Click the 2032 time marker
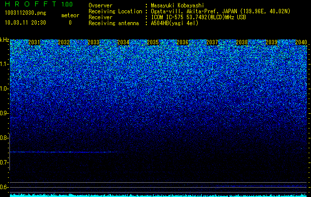 (x=64, y=42)
